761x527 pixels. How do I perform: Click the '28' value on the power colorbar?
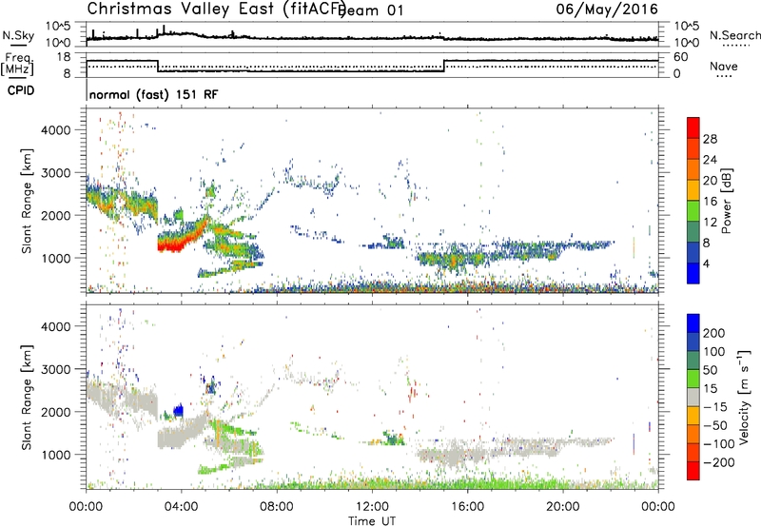(710, 139)
